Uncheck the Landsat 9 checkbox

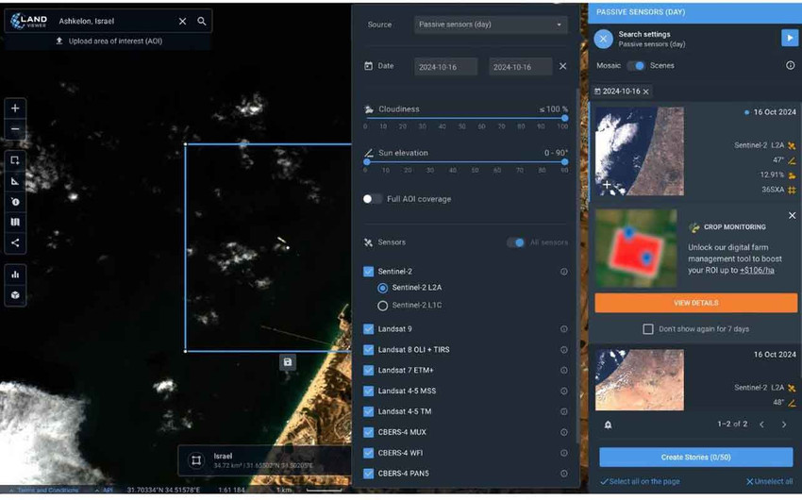pyautogui.click(x=368, y=329)
